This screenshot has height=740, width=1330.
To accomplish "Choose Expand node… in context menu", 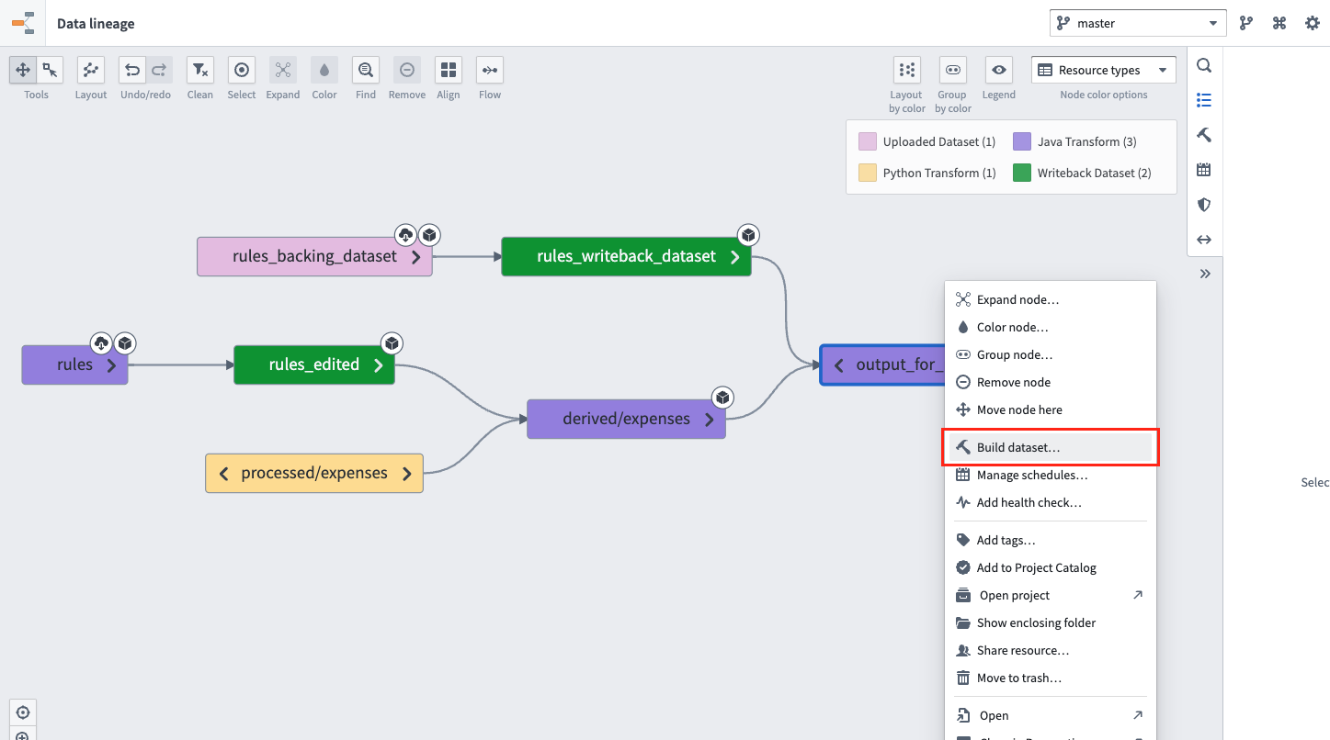I will point(1051,299).
